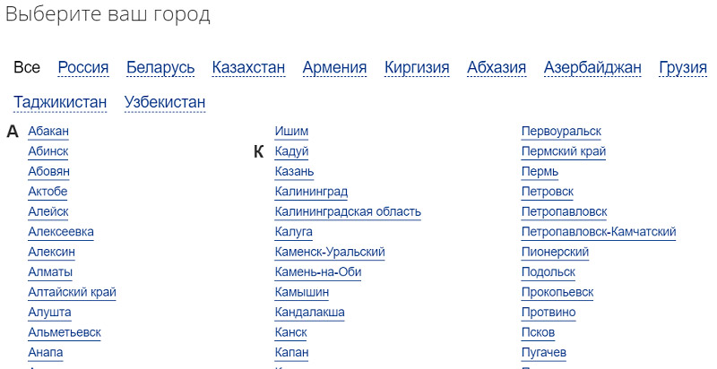
Task: Pick Псков in the third column
Action: (539, 332)
